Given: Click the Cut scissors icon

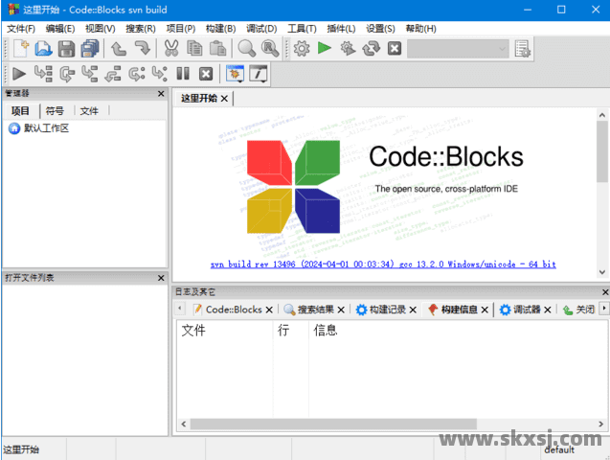Looking at the screenshot, I should click(x=170, y=49).
